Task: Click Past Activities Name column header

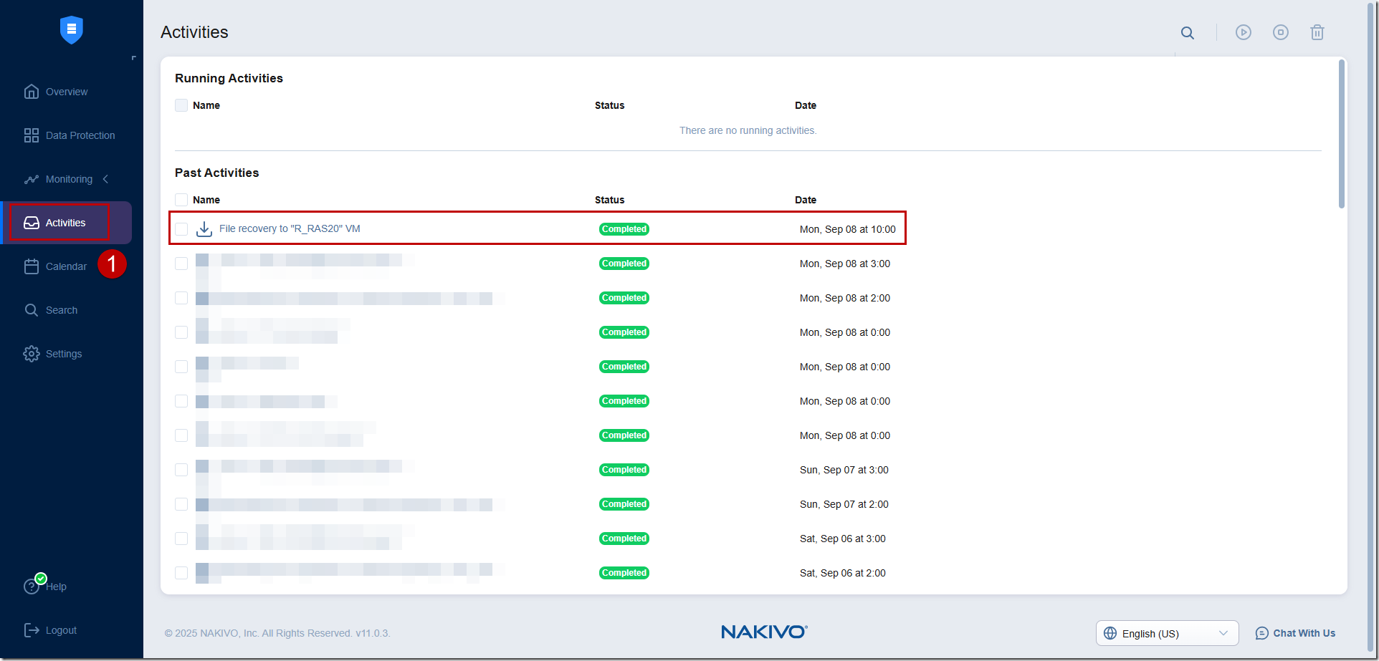Action: [x=206, y=200]
